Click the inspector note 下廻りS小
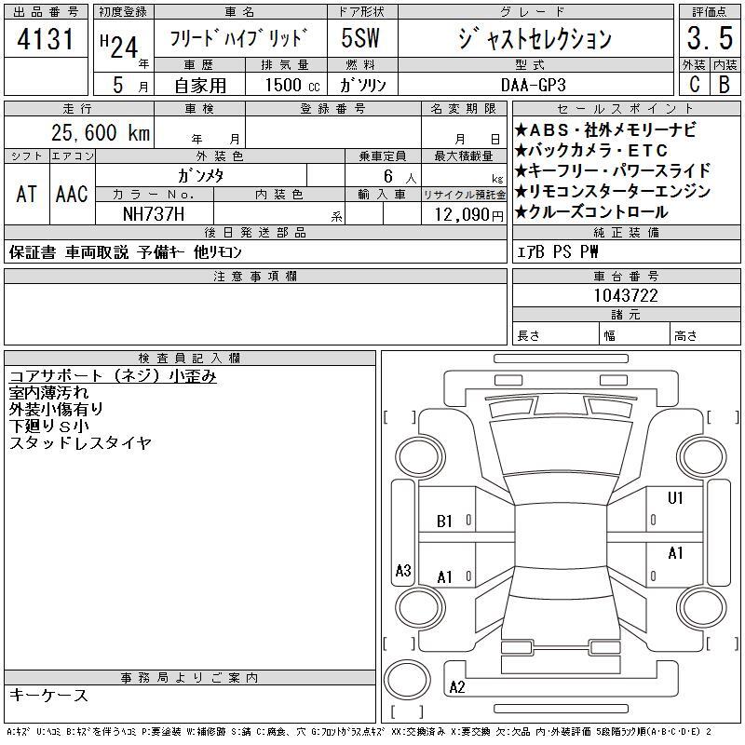Screen dimensions: 745x745 tap(49, 426)
